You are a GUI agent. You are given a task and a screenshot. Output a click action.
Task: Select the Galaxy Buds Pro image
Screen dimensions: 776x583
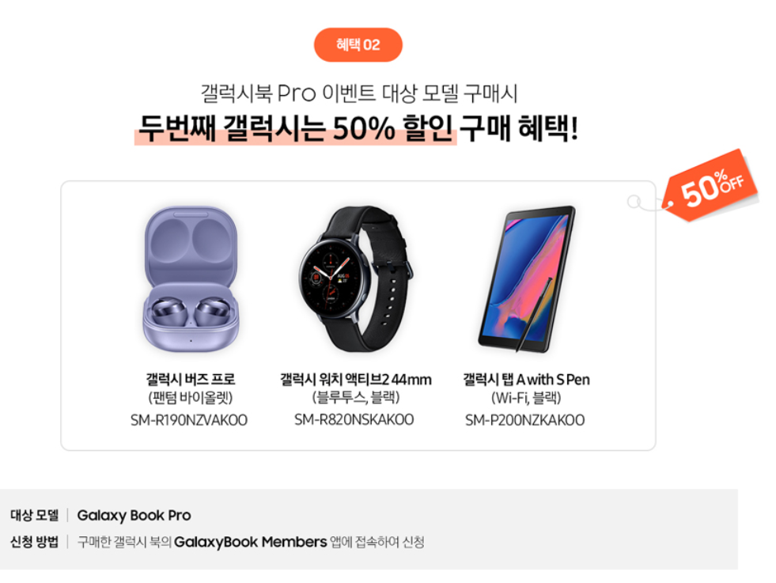tap(191, 280)
